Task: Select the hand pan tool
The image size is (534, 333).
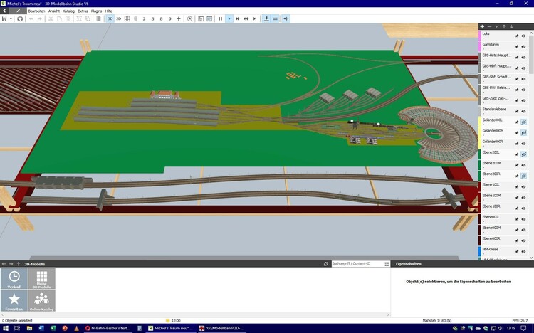Action: (x=20, y=18)
